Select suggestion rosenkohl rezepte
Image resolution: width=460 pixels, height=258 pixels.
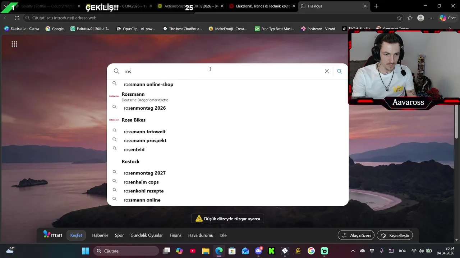coord(228,191)
